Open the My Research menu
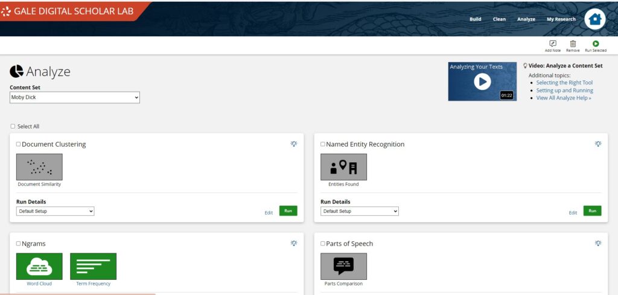The width and height of the screenshot is (618, 295). click(561, 19)
